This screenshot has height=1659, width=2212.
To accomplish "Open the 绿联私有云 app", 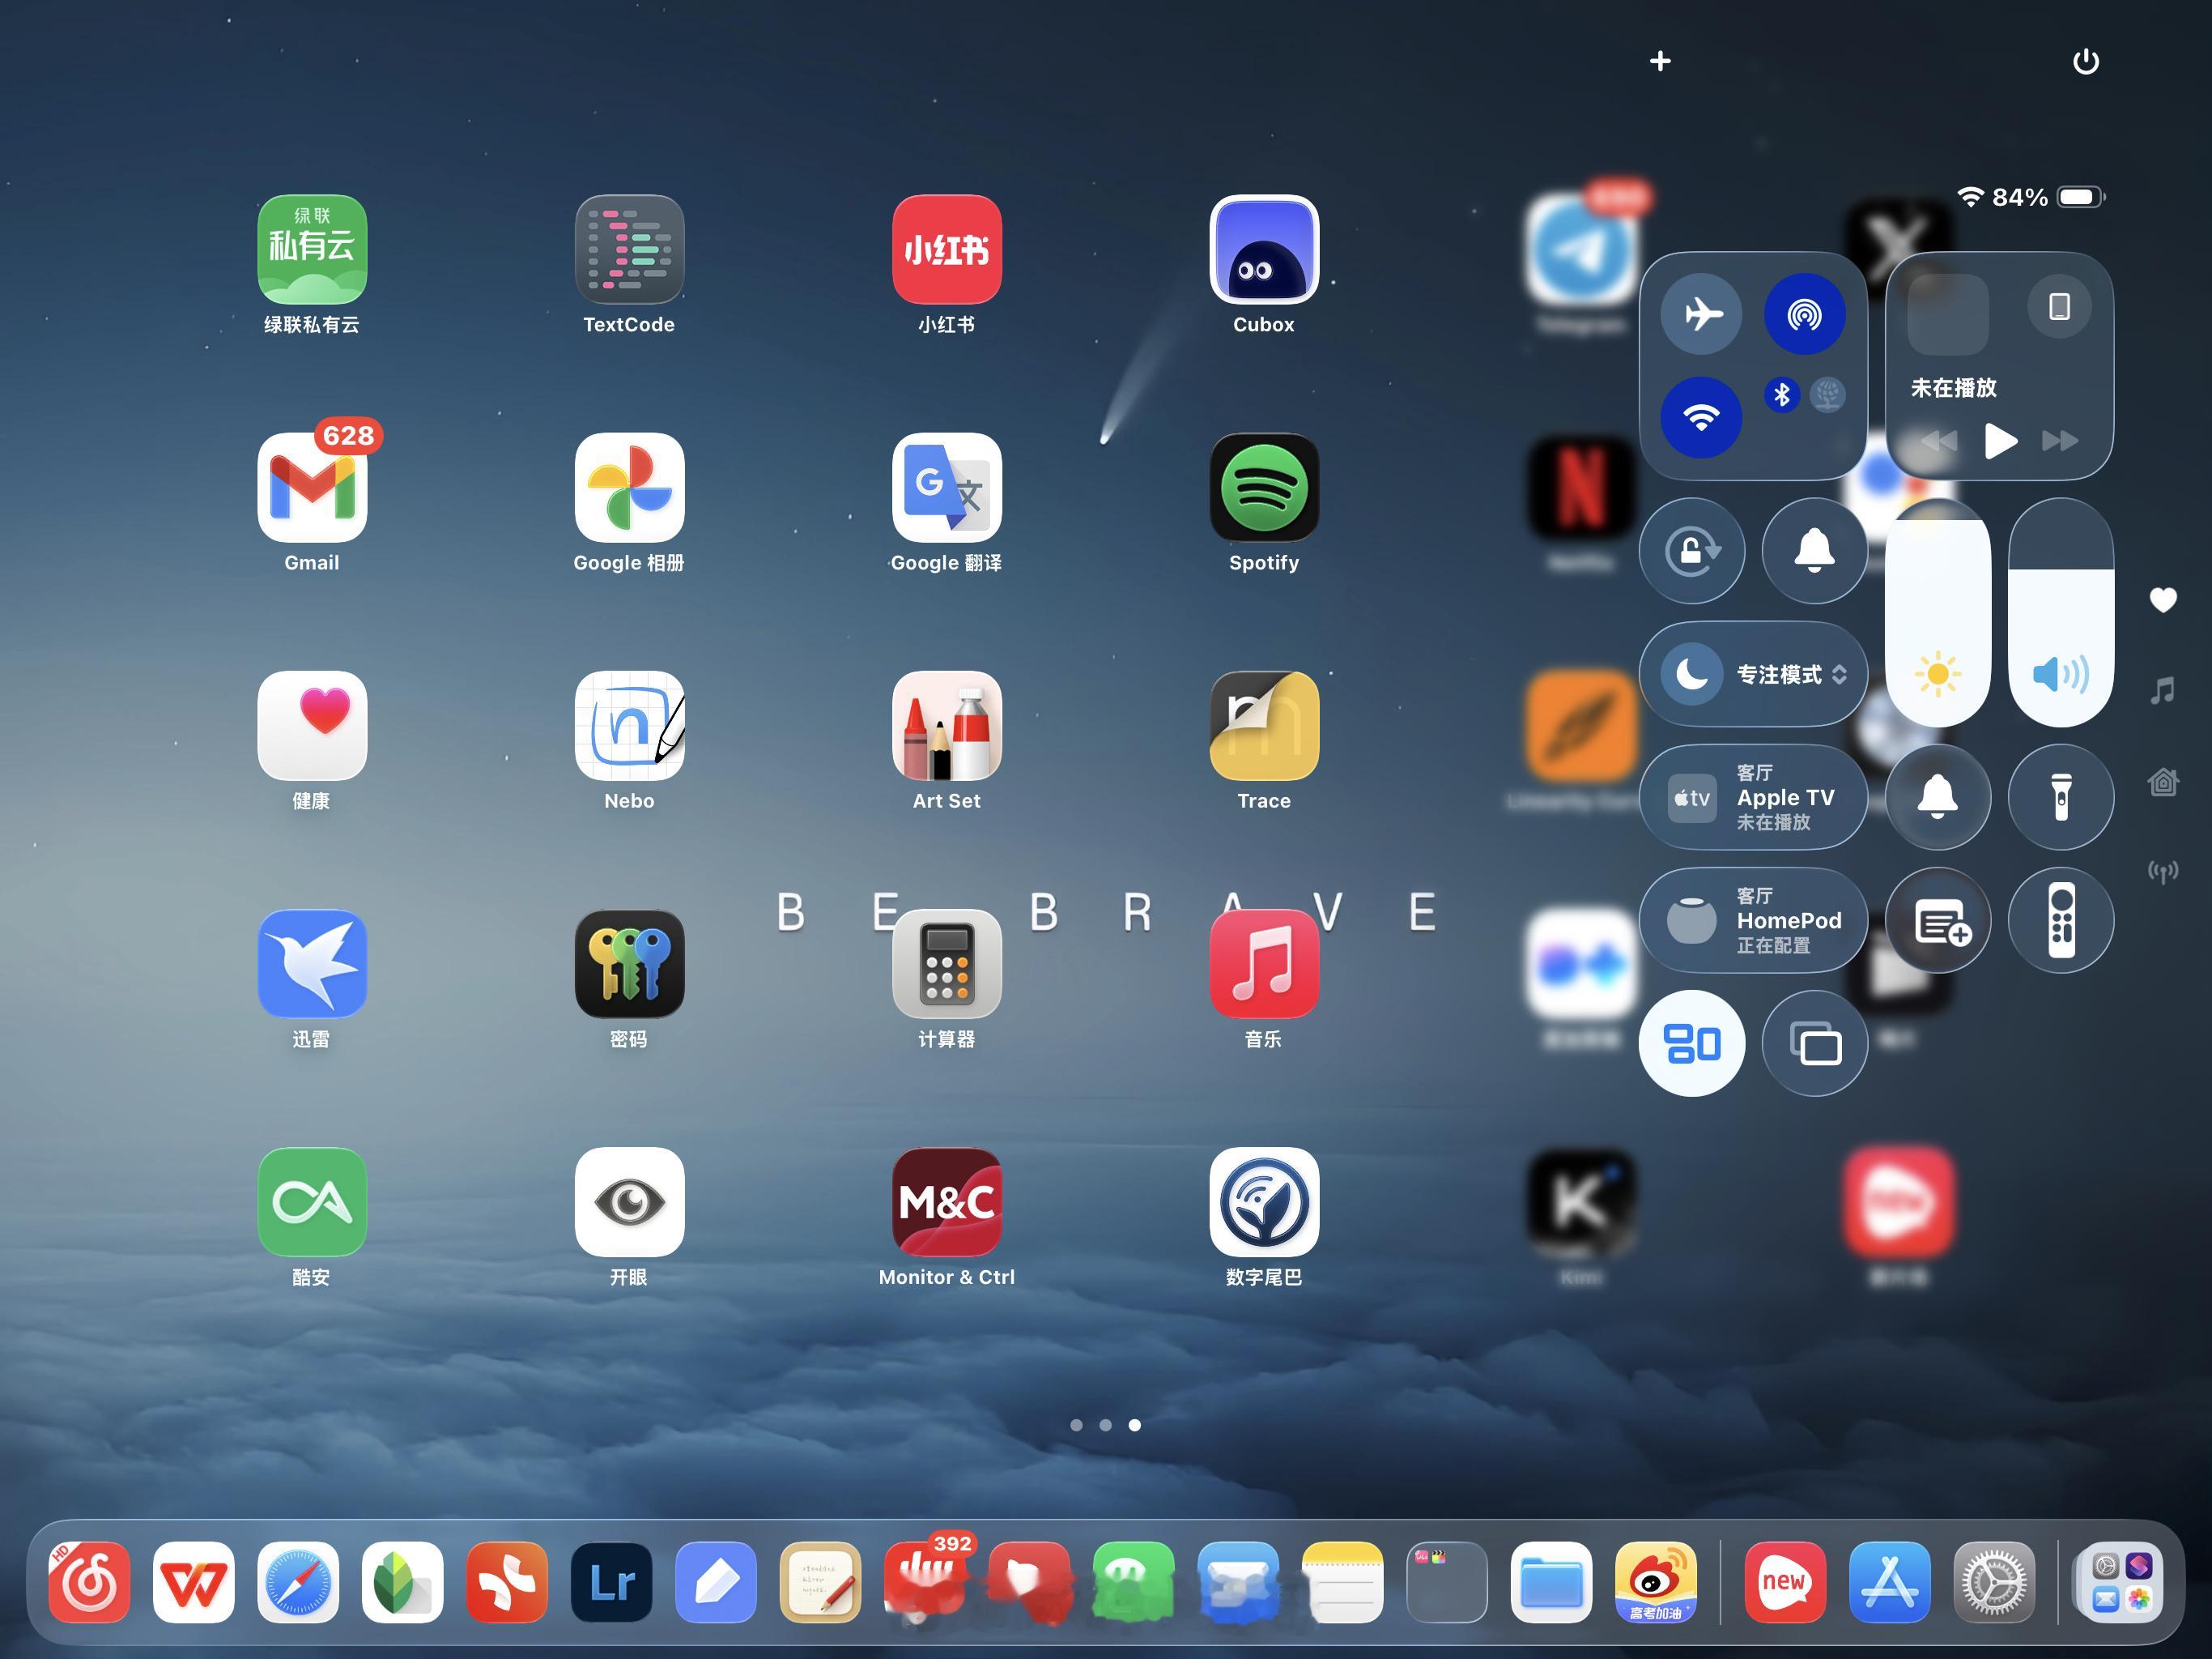I will pos(312,250).
